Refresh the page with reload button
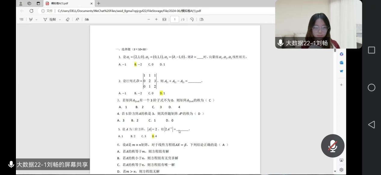 pos(31,11)
